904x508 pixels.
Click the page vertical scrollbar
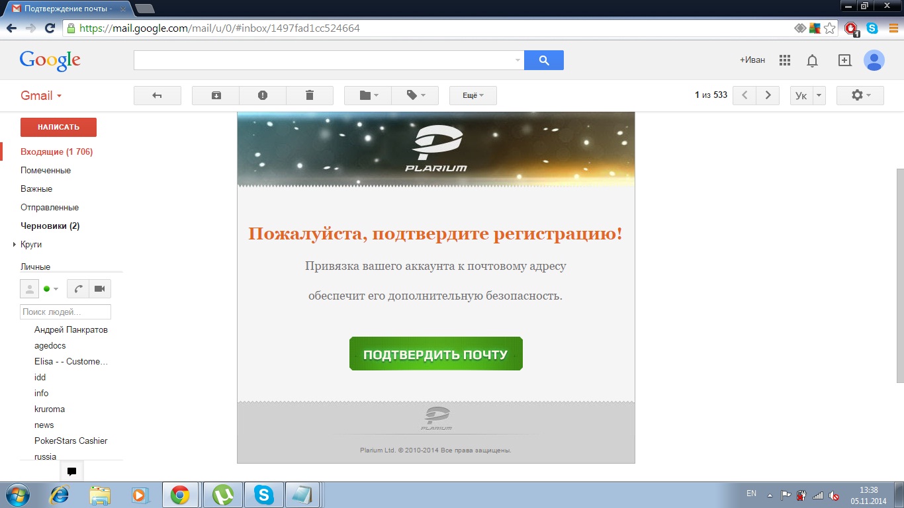pyautogui.click(x=899, y=275)
